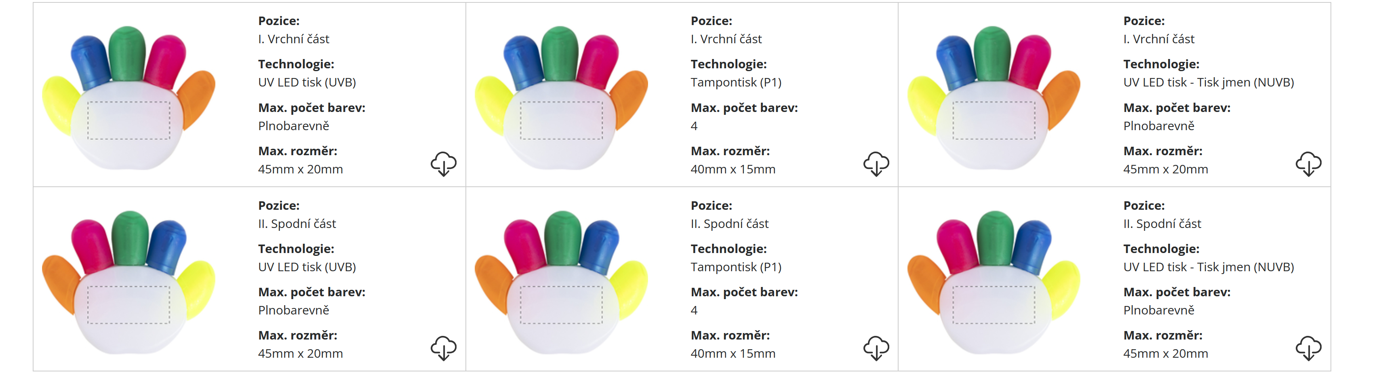Screen dimensions: 1381x386
Task: Download template for Spodní část Tampontisk (P1)
Action: point(876,348)
